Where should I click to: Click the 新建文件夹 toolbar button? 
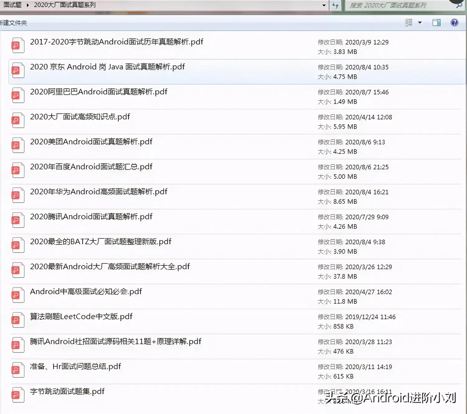[13, 23]
